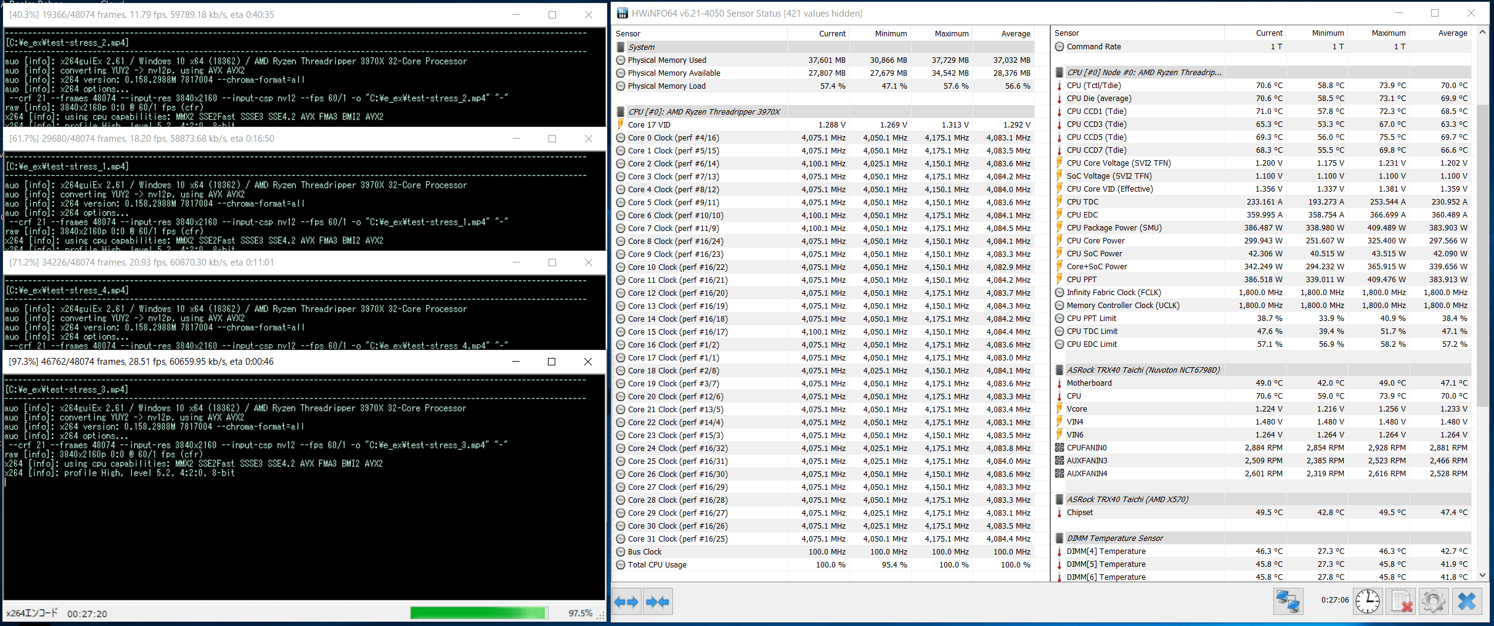This screenshot has width=1494, height=626.
Task: Click the clock reset timer icon
Action: pyautogui.click(x=1368, y=601)
